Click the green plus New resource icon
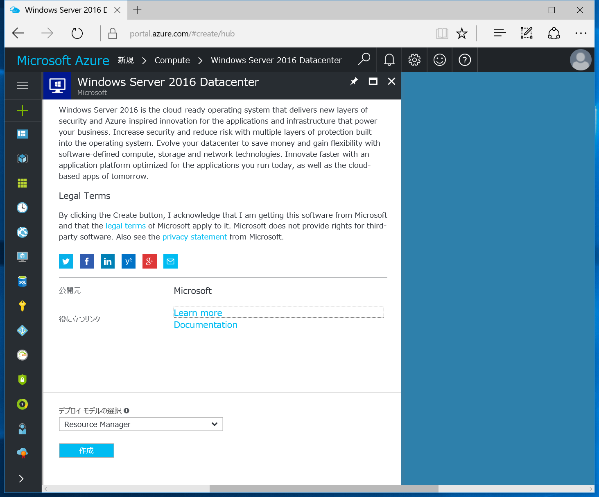Image resolution: width=599 pixels, height=497 pixels. [x=22, y=110]
